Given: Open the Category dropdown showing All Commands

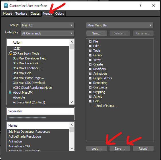Looking at the screenshot, I should click(x=47, y=33).
